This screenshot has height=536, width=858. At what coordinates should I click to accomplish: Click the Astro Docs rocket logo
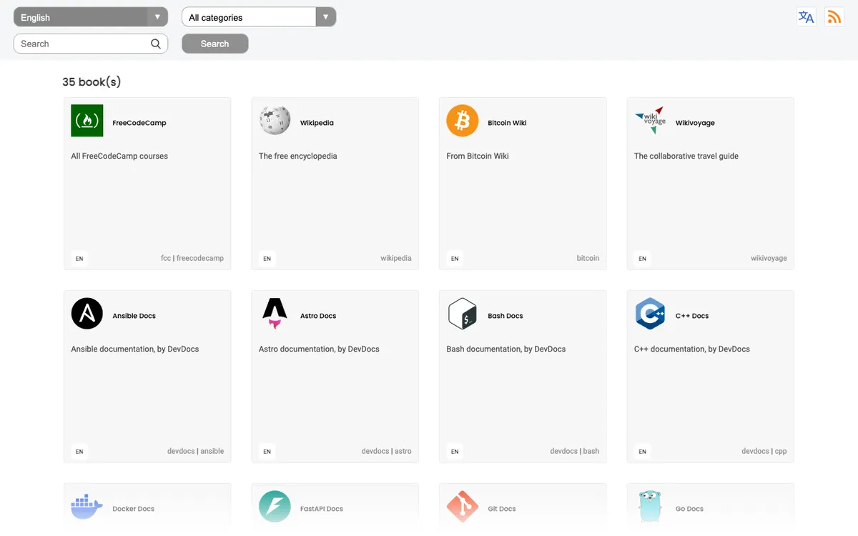[x=275, y=314]
